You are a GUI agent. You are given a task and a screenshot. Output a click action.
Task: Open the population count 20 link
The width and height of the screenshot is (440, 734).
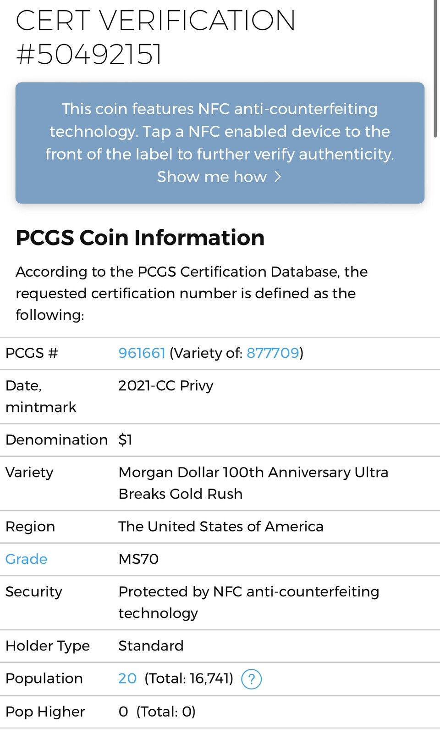(x=127, y=678)
